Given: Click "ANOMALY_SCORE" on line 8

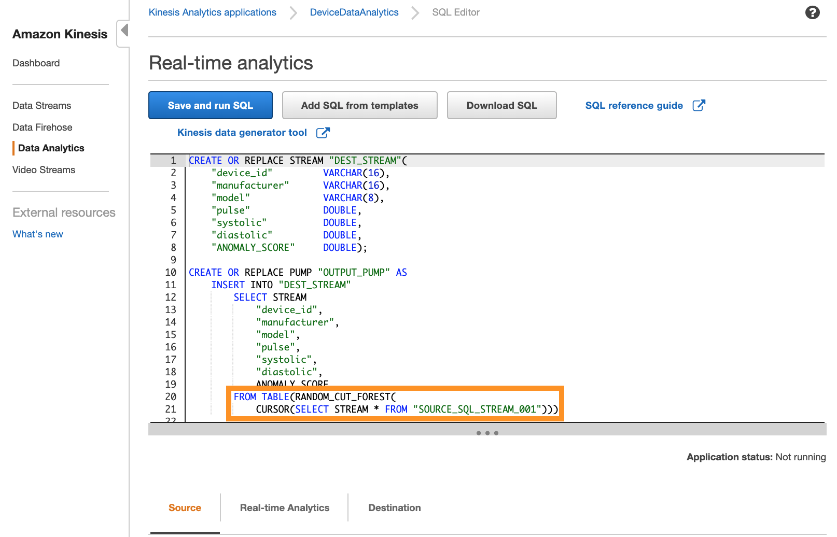Looking at the screenshot, I should (253, 248).
